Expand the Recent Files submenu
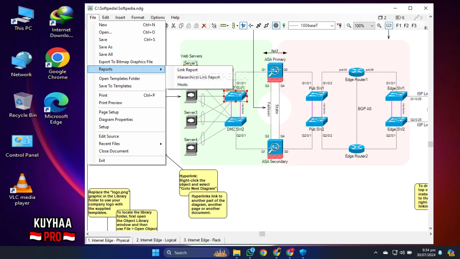The height and width of the screenshot is (259, 460). tap(126, 144)
